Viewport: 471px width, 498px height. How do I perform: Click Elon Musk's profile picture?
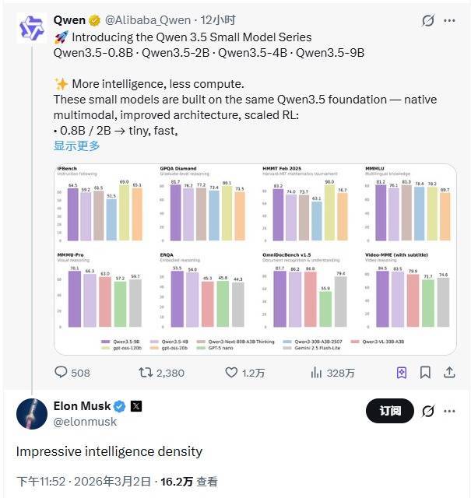point(33,413)
